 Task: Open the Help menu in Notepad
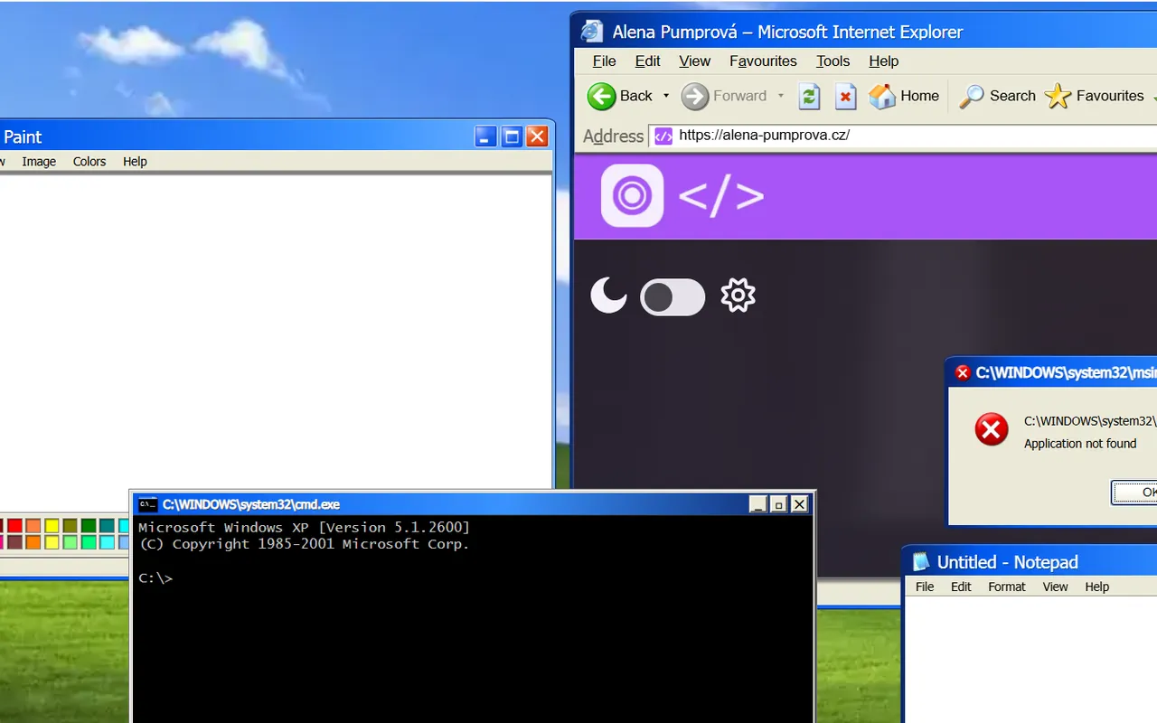1096,587
